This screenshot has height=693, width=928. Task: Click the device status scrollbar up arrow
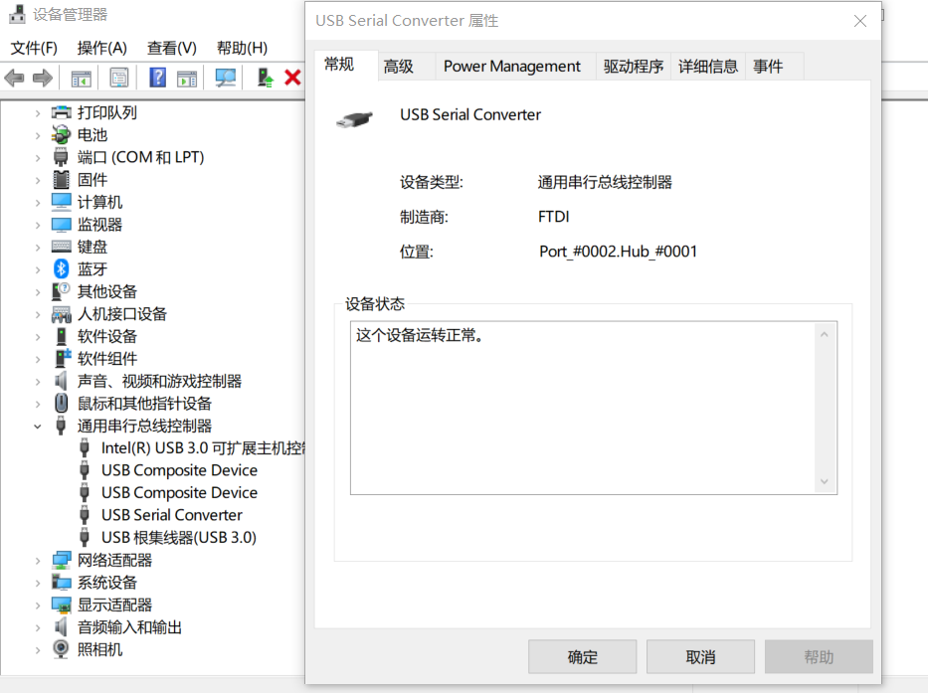pyautogui.click(x=825, y=335)
